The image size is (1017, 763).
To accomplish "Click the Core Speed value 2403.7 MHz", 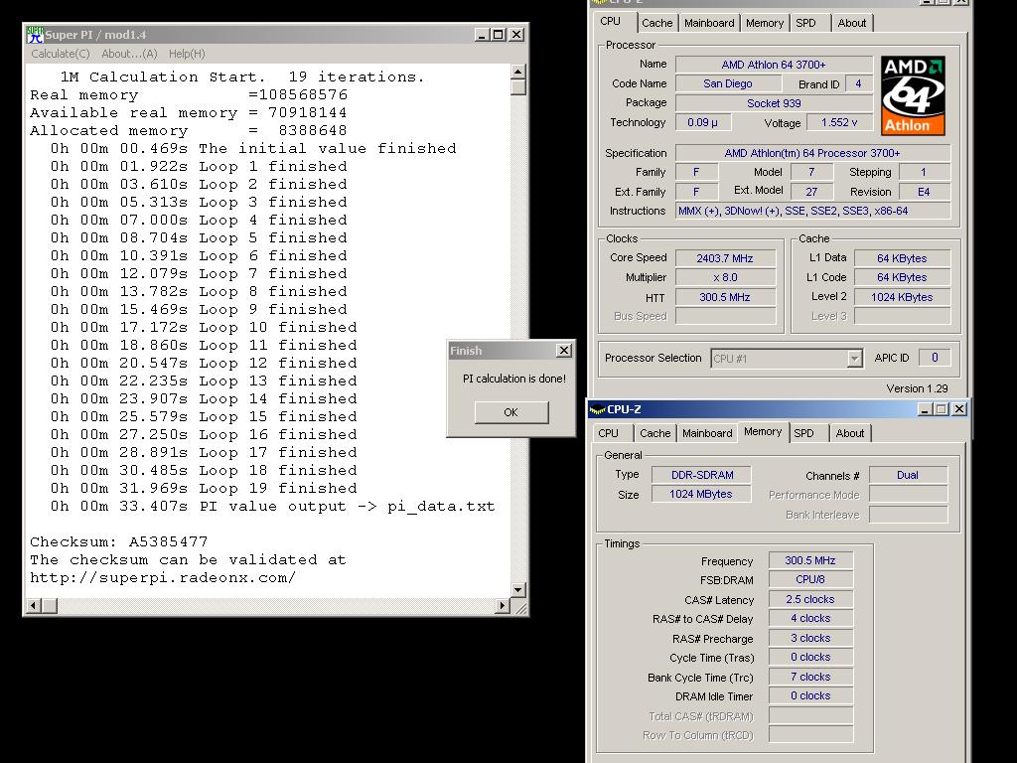I will point(725,258).
